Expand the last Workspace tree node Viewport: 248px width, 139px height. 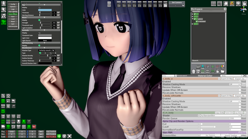pos(193,24)
